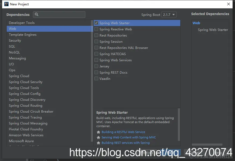Open Spring Cloud Security category
235x161 pixels.
49,82
